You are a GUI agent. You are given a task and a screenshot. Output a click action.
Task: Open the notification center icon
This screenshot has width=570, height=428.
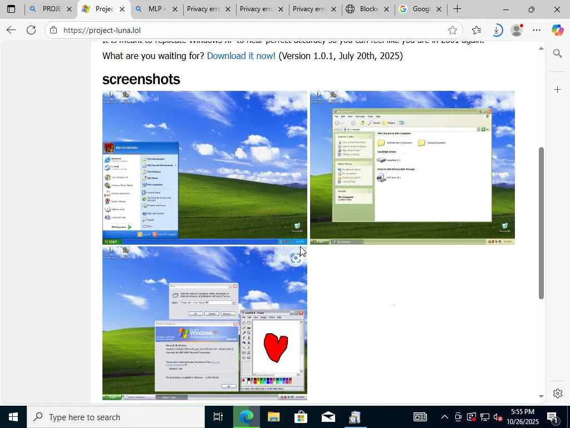553,417
